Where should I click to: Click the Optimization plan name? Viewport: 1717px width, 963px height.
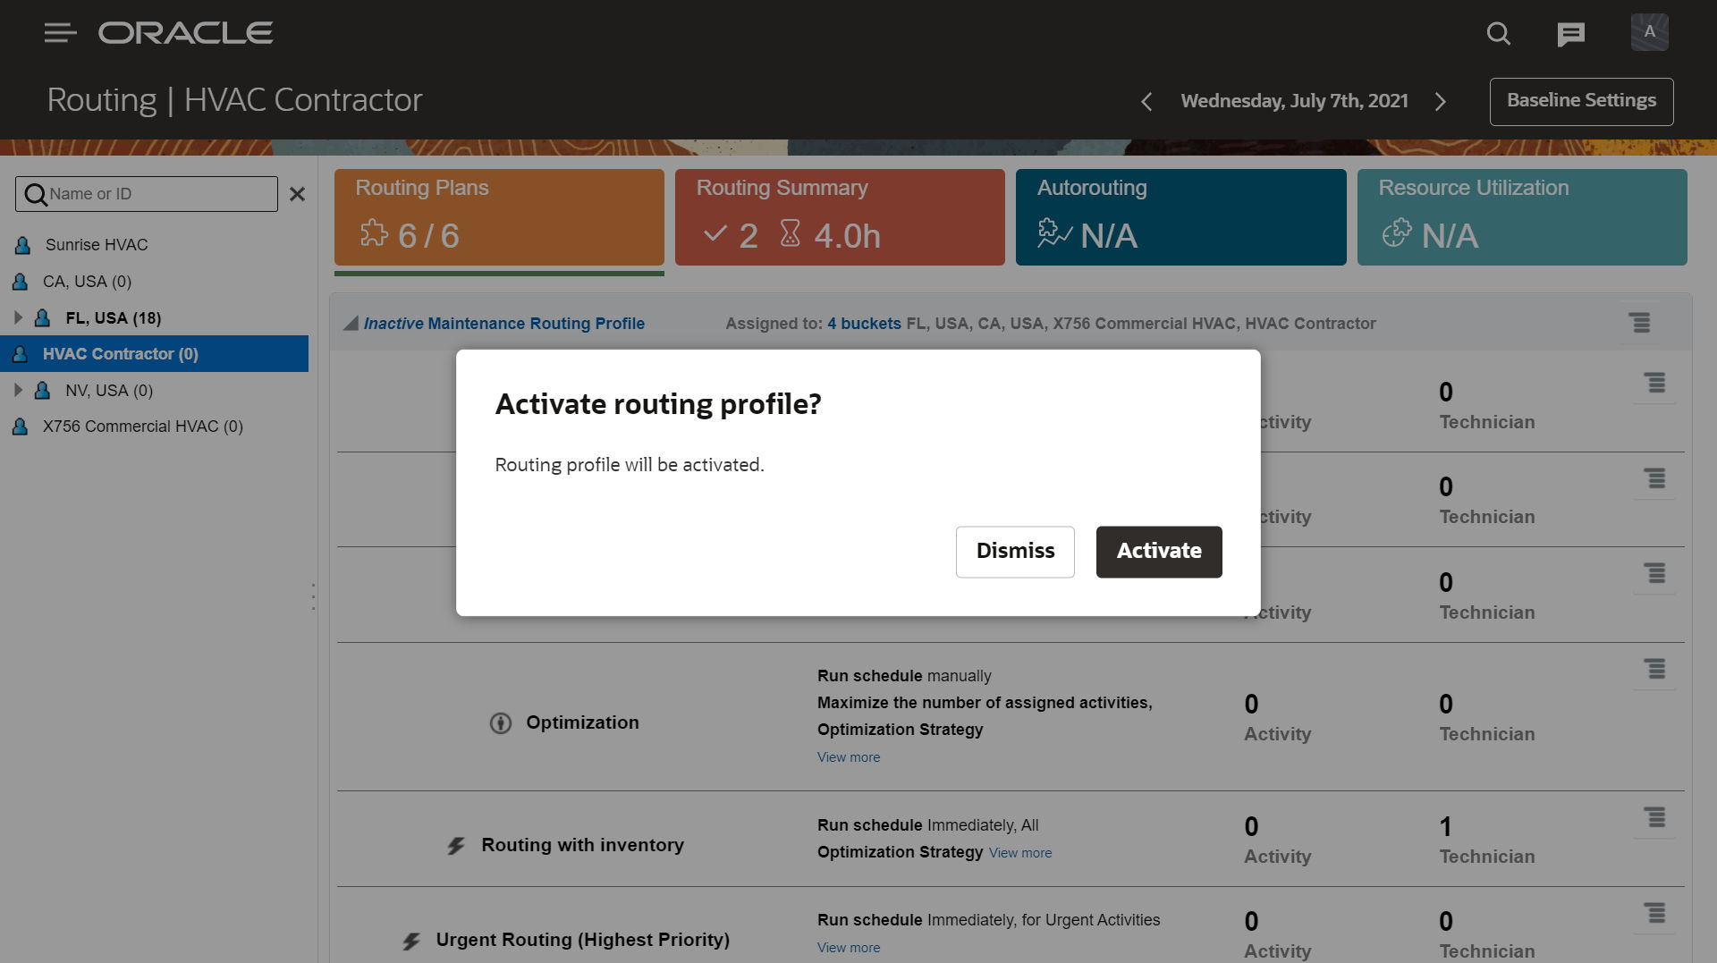(582, 722)
